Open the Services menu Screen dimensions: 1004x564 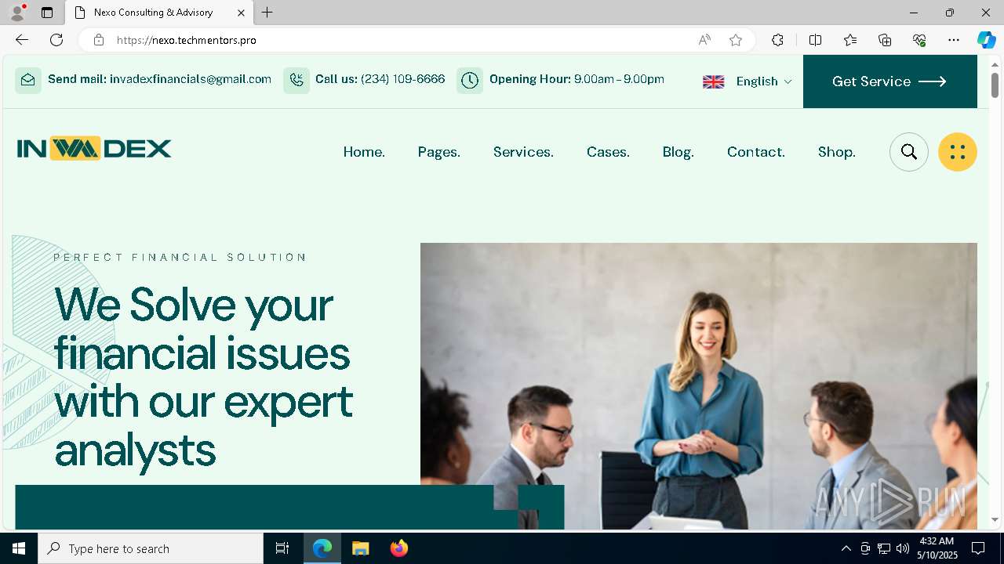(x=523, y=152)
